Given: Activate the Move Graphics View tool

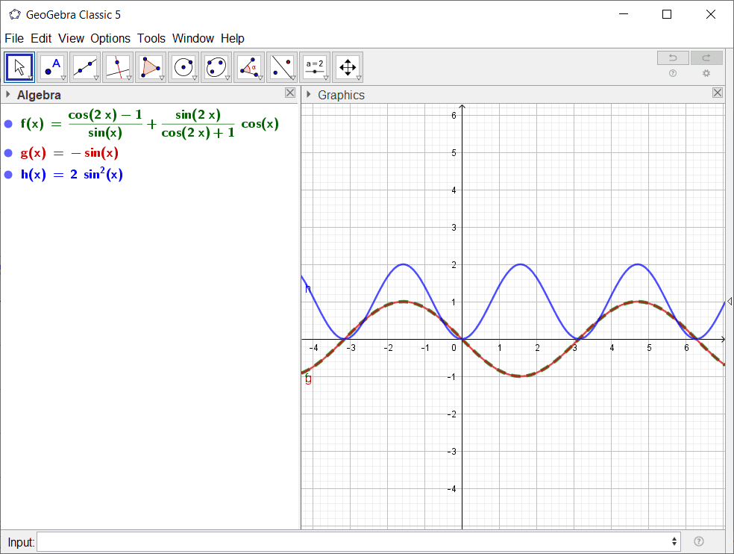Looking at the screenshot, I should [x=348, y=67].
